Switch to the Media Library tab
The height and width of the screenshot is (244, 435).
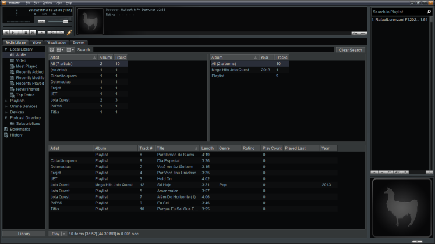pos(16,42)
